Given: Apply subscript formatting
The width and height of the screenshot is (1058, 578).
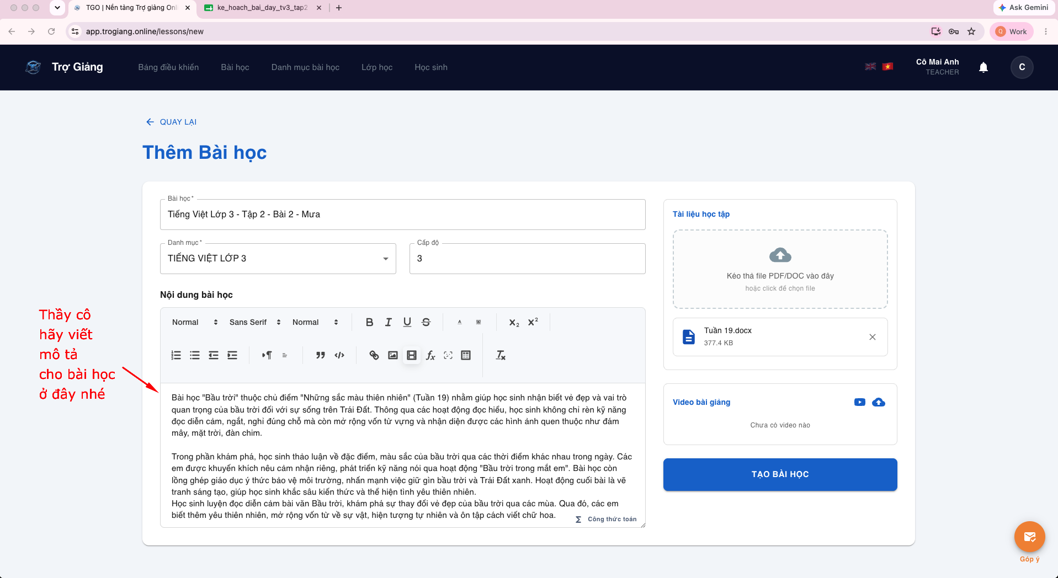Looking at the screenshot, I should pos(514,322).
